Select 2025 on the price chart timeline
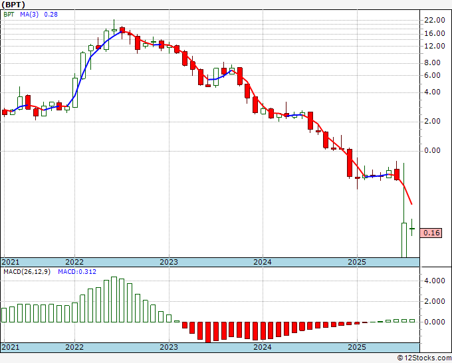Image resolution: width=452 pixels, height=363 pixels. tap(357, 262)
